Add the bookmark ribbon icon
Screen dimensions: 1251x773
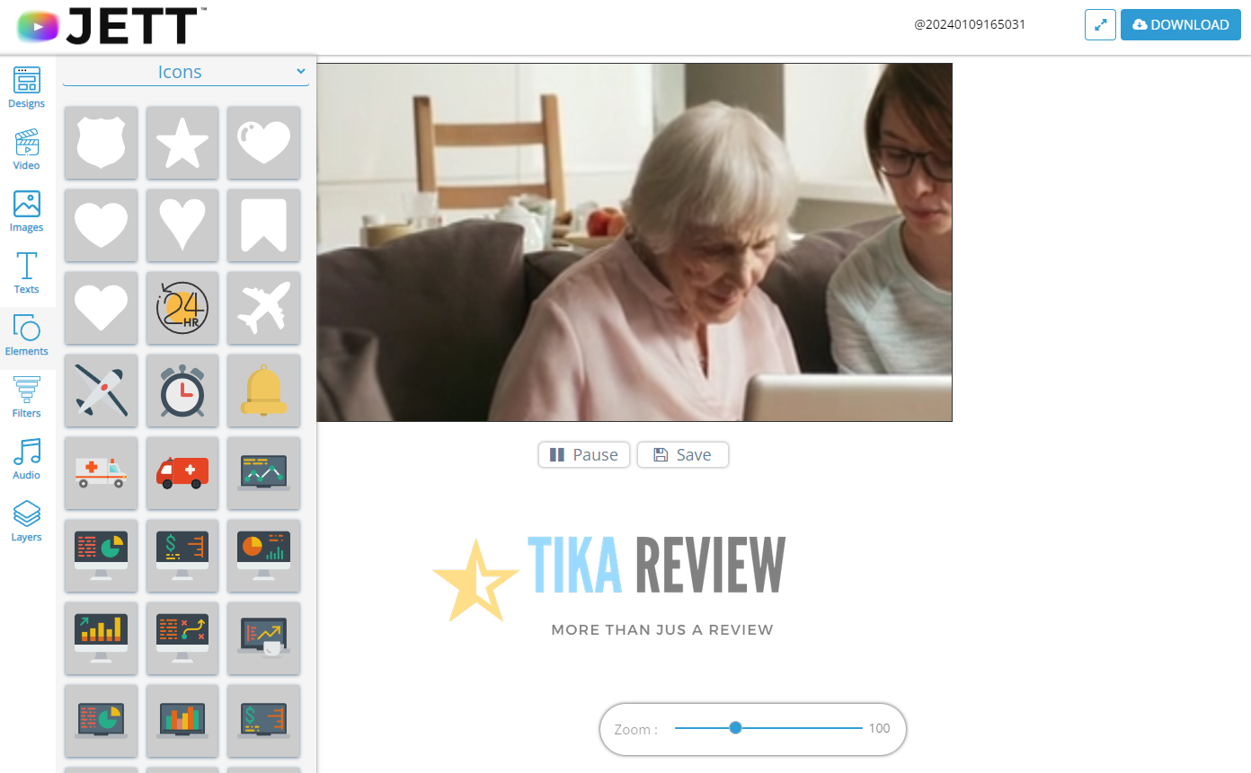point(263,225)
